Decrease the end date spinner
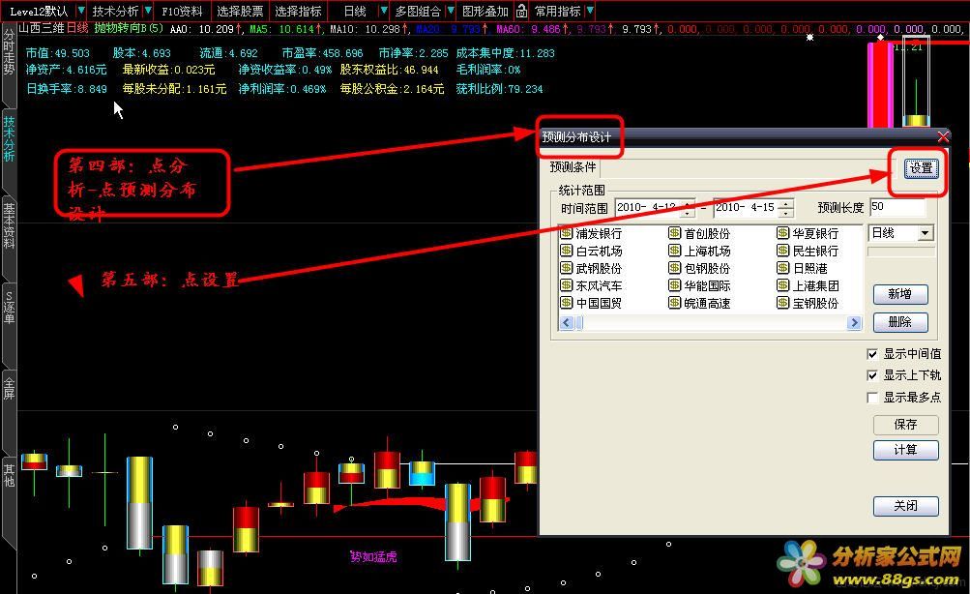The height and width of the screenshot is (594, 970). click(785, 213)
